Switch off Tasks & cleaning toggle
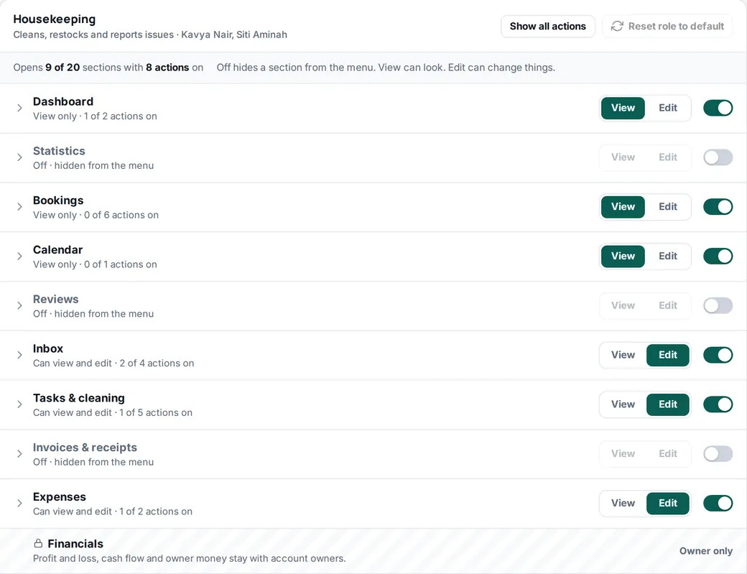Viewport: 747px width, 574px height. 718,404
